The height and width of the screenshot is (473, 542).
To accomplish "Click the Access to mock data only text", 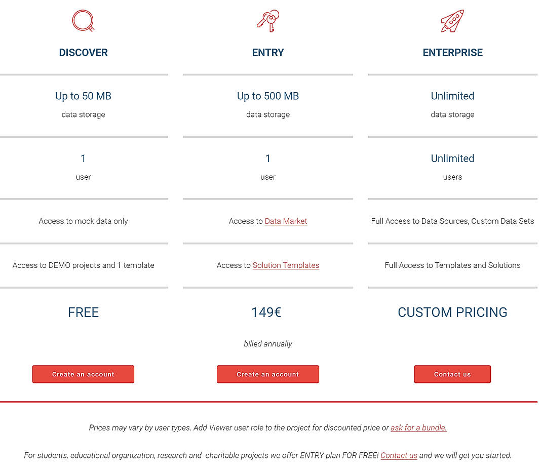I will 83,221.
